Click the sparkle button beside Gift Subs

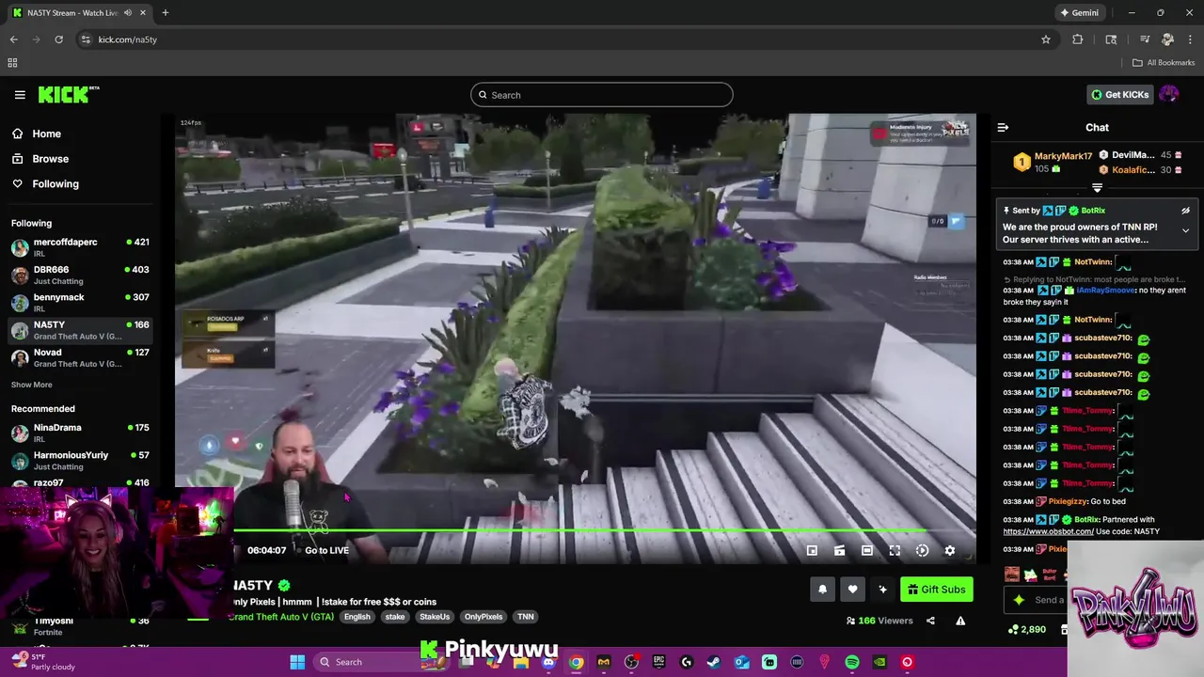click(x=882, y=590)
